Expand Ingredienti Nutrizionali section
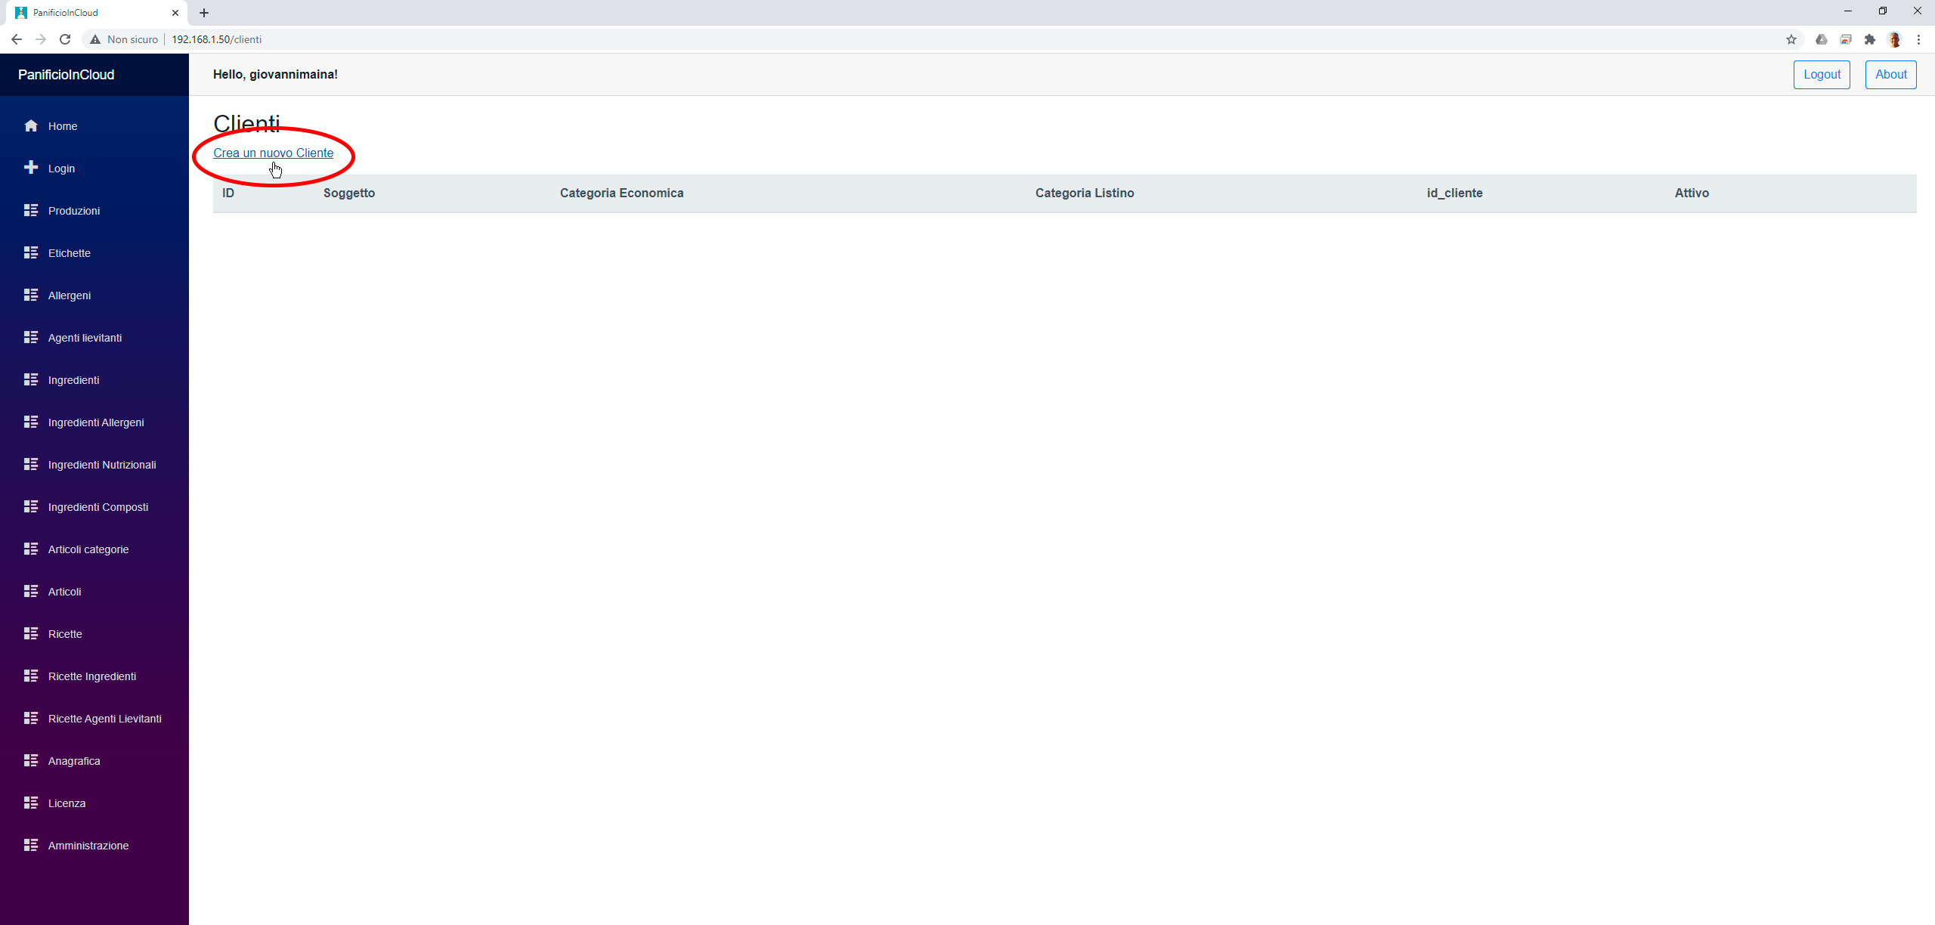 click(101, 465)
